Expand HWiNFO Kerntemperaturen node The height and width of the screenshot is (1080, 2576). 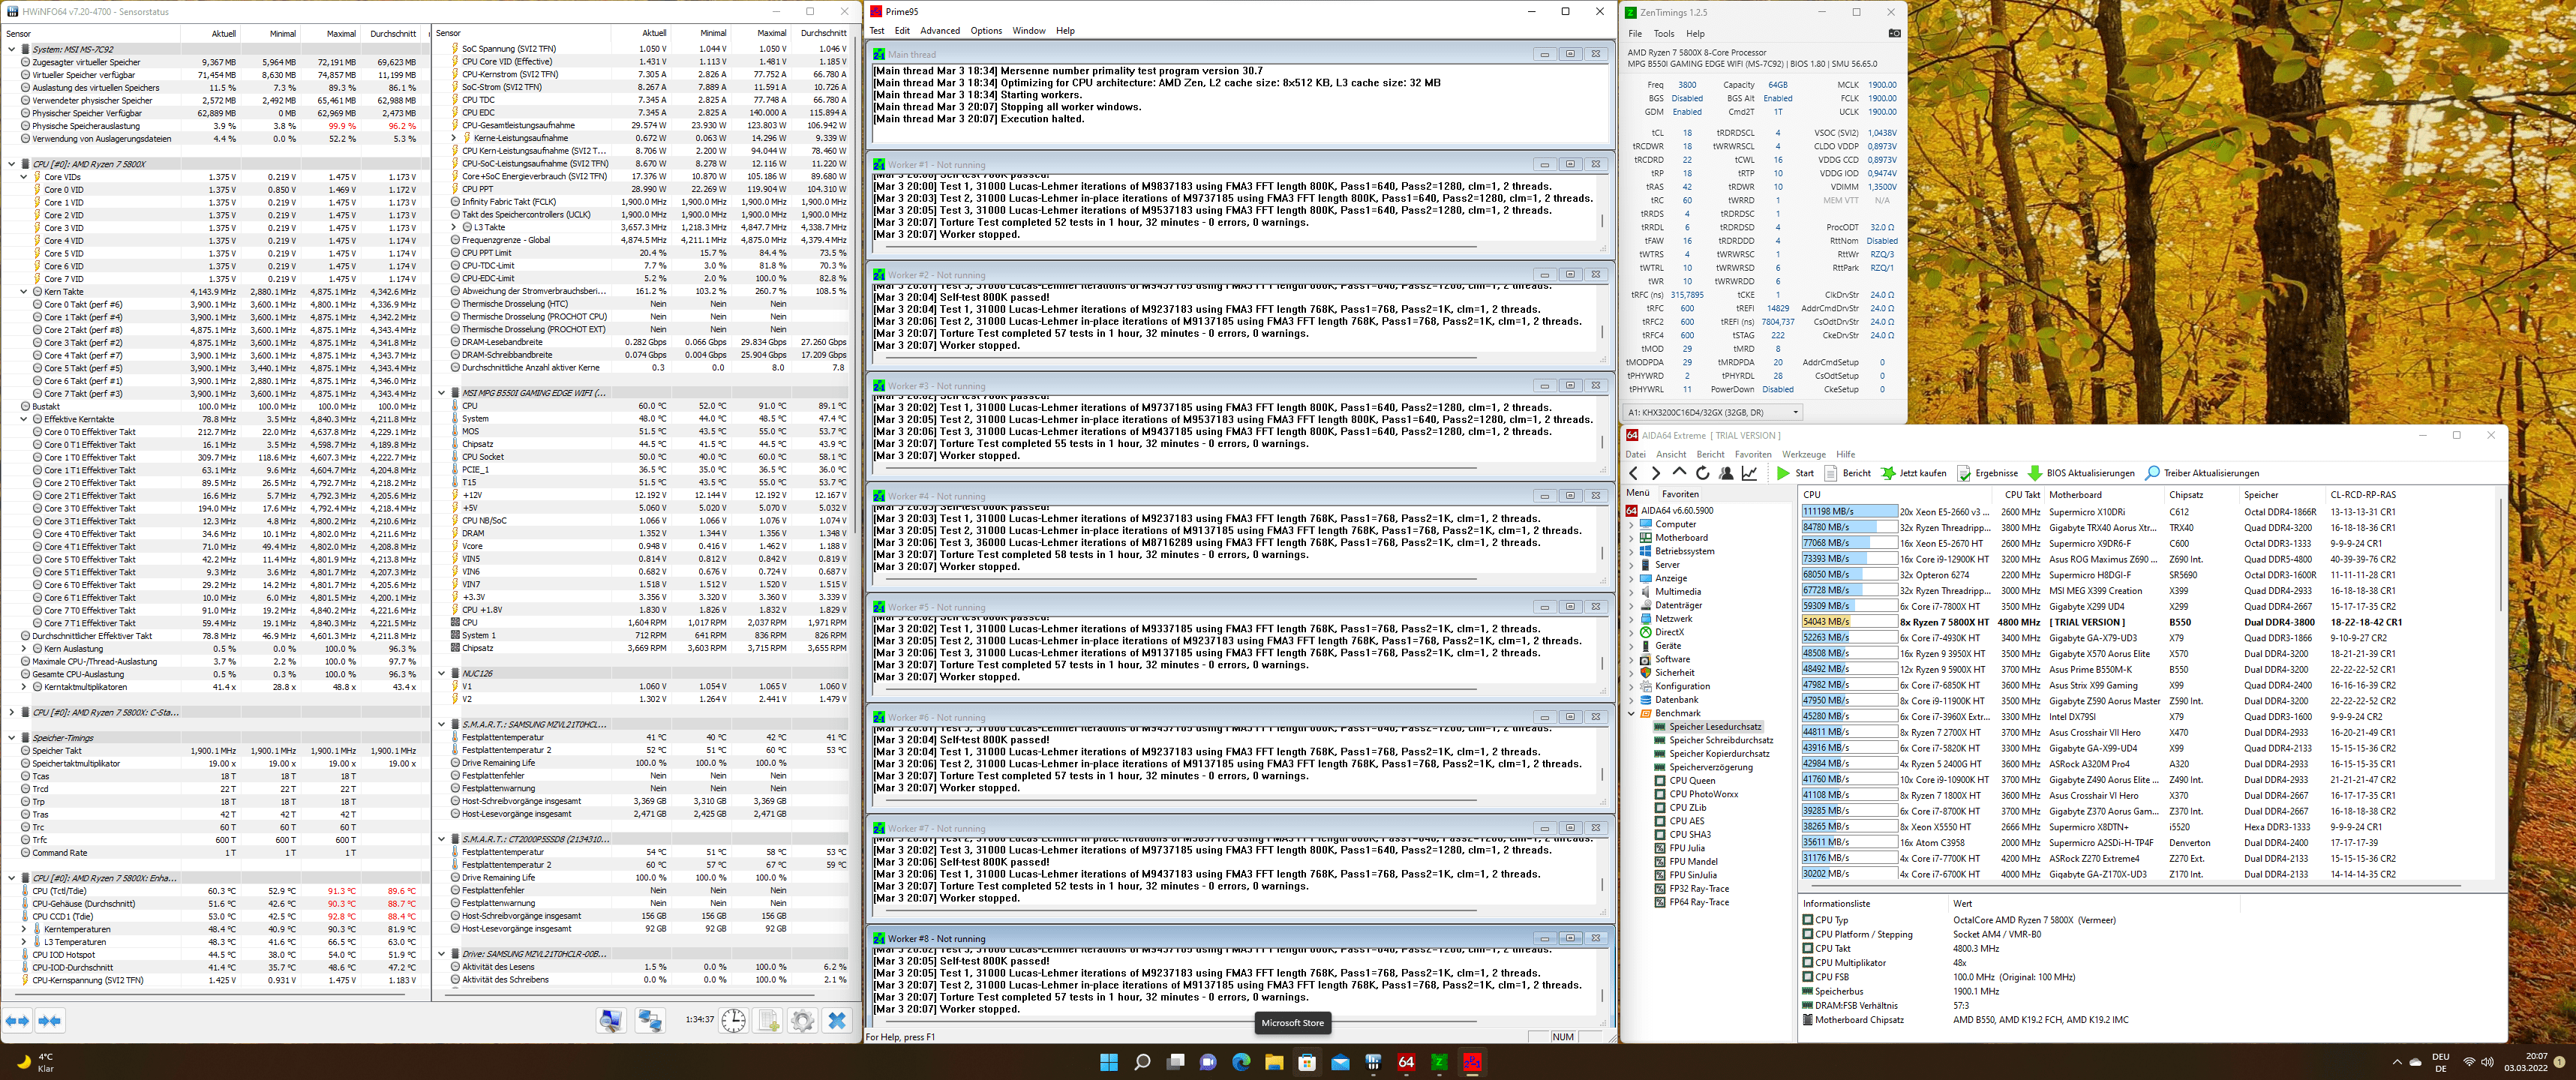click(x=24, y=929)
